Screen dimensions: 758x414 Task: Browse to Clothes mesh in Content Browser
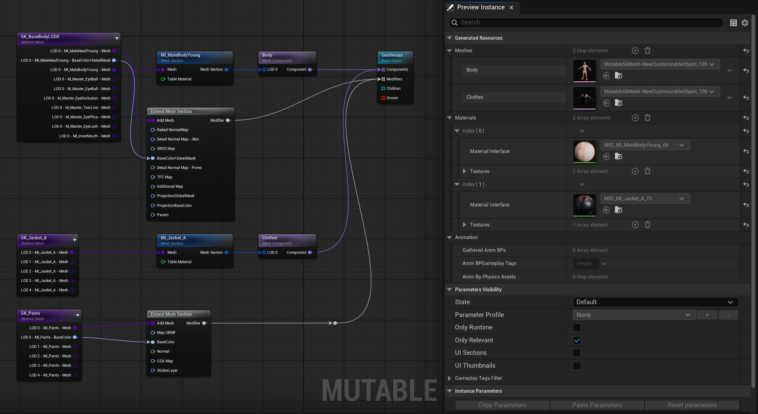point(618,103)
